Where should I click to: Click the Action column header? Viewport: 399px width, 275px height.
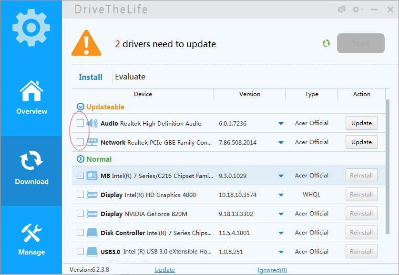362,94
